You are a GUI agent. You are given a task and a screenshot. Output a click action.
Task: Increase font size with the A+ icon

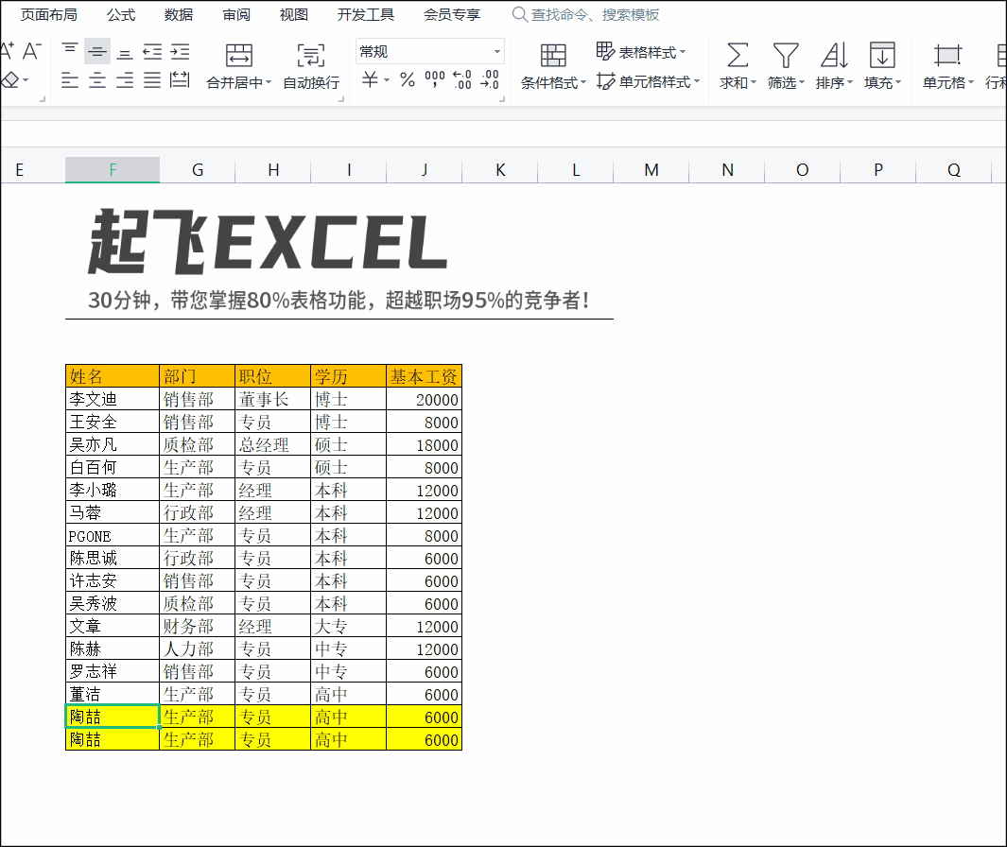7,51
